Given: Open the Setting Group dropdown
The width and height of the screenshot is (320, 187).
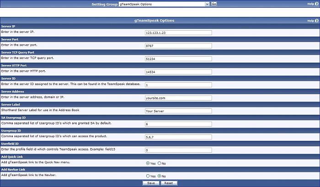Looking at the screenshot, I should coord(163,4).
